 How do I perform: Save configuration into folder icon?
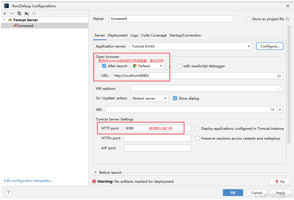[x=27, y=13]
